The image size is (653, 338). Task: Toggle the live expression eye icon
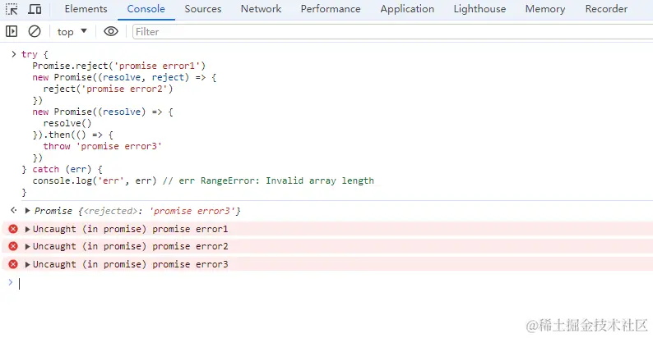click(111, 31)
